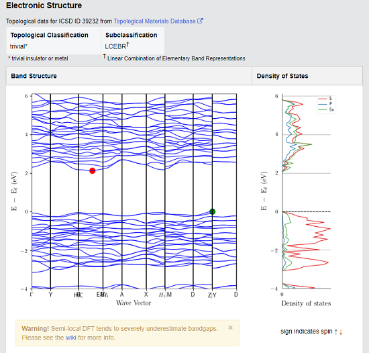Click the Wave Vector axis label

point(134,303)
